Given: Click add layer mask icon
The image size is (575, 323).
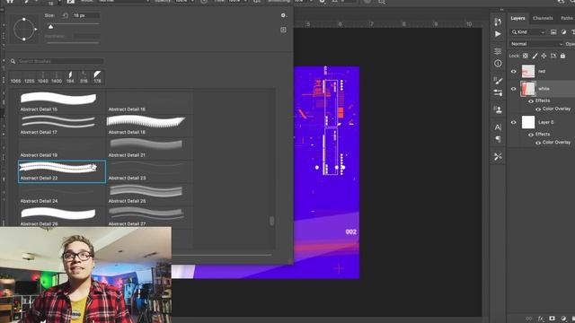Looking at the screenshot, I should (x=552, y=319).
